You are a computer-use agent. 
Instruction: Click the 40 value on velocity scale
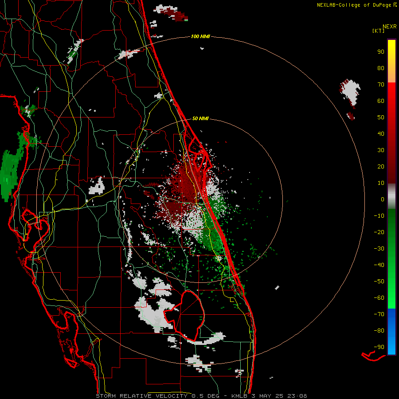[381, 133]
